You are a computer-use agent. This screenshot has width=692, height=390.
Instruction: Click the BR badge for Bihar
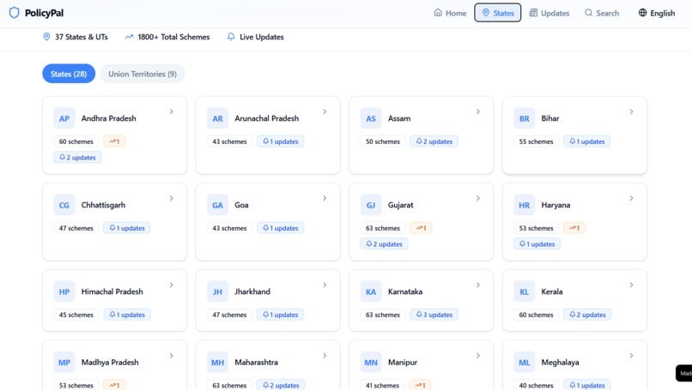coord(525,118)
